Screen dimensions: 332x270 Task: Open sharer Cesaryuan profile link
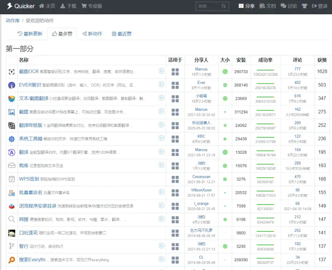click(201, 176)
